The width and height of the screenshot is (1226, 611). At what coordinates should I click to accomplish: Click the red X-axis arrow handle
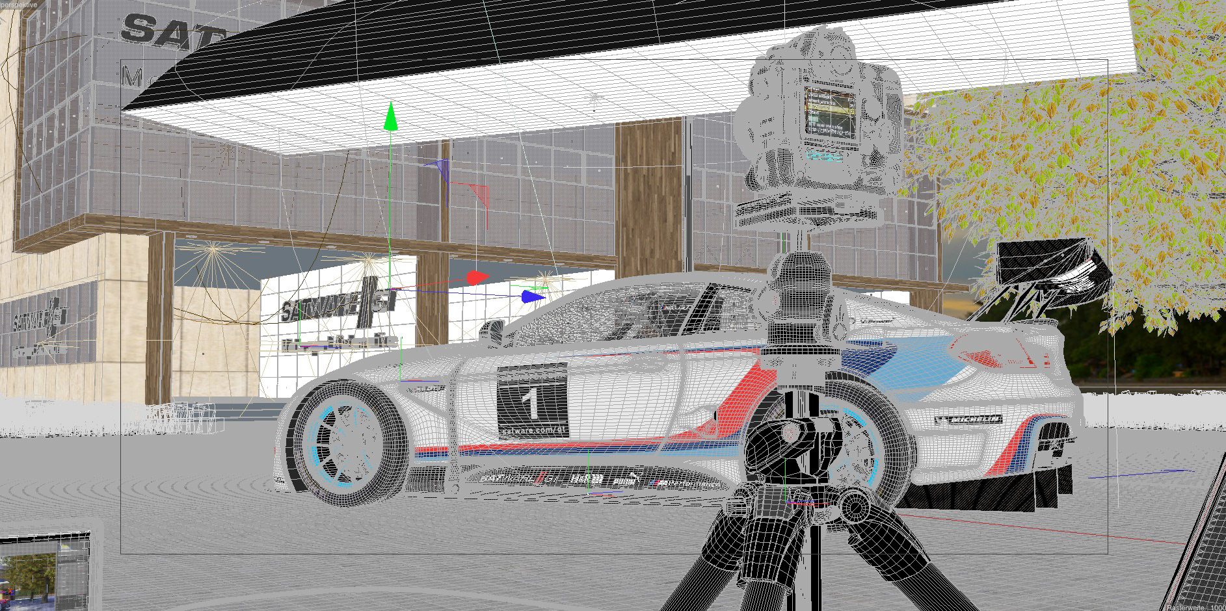point(478,278)
